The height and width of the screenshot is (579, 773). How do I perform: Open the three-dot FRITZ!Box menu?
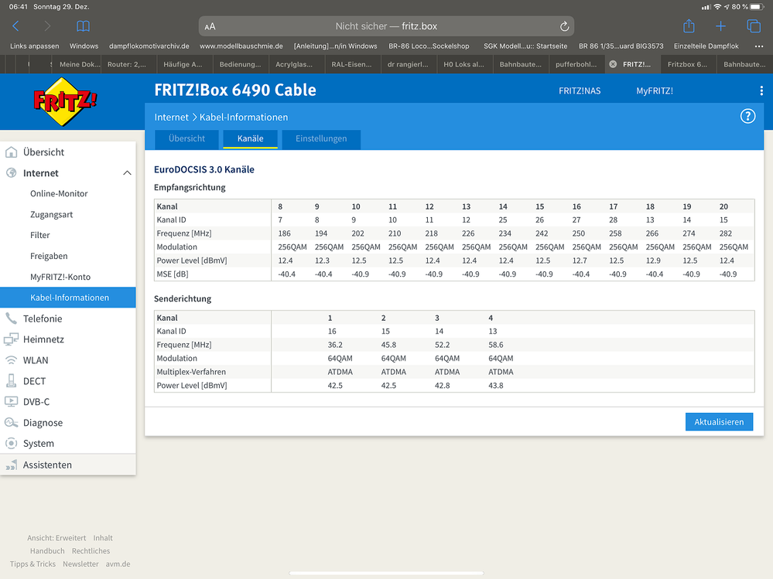(761, 91)
